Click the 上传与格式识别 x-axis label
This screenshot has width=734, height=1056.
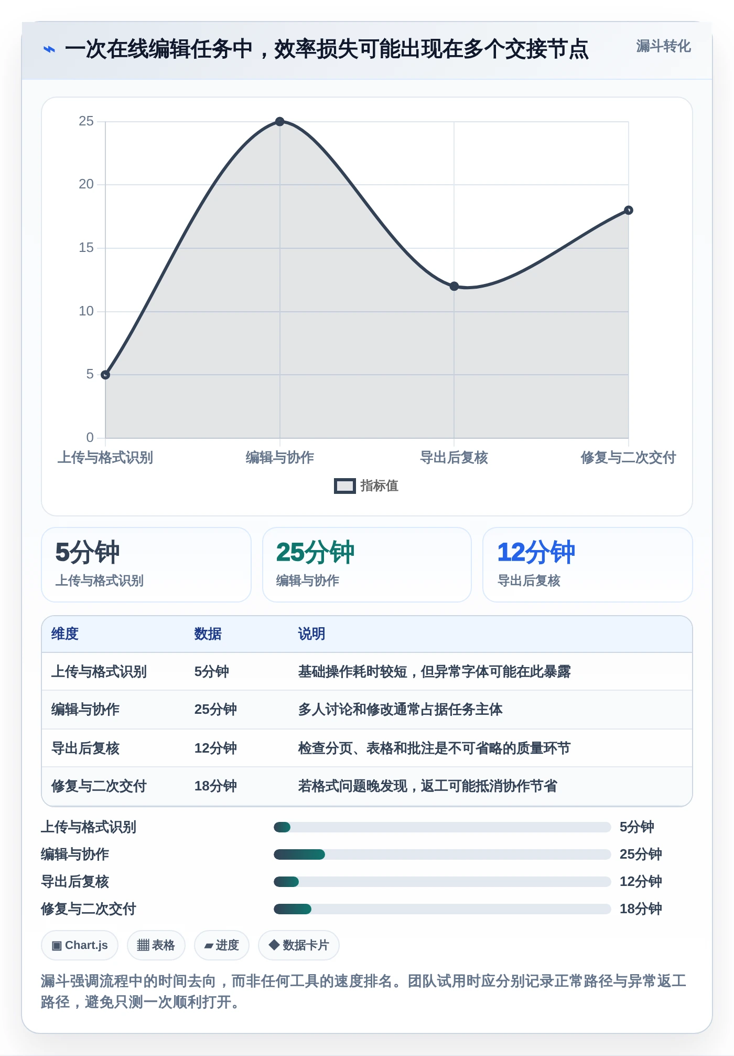(105, 458)
